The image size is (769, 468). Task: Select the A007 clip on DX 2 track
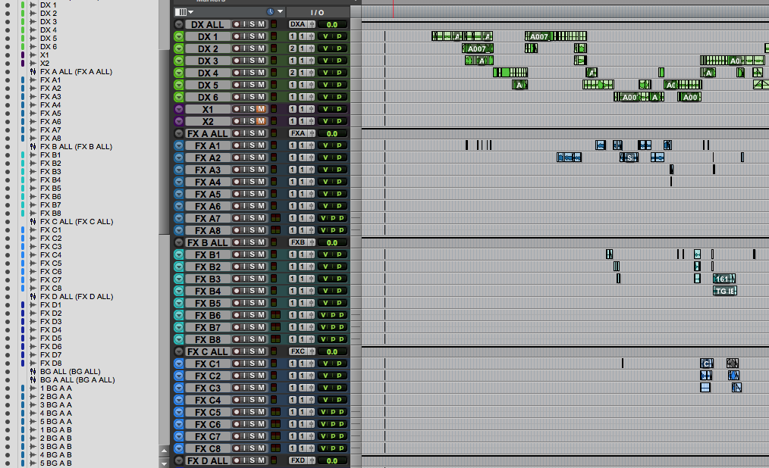click(478, 48)
